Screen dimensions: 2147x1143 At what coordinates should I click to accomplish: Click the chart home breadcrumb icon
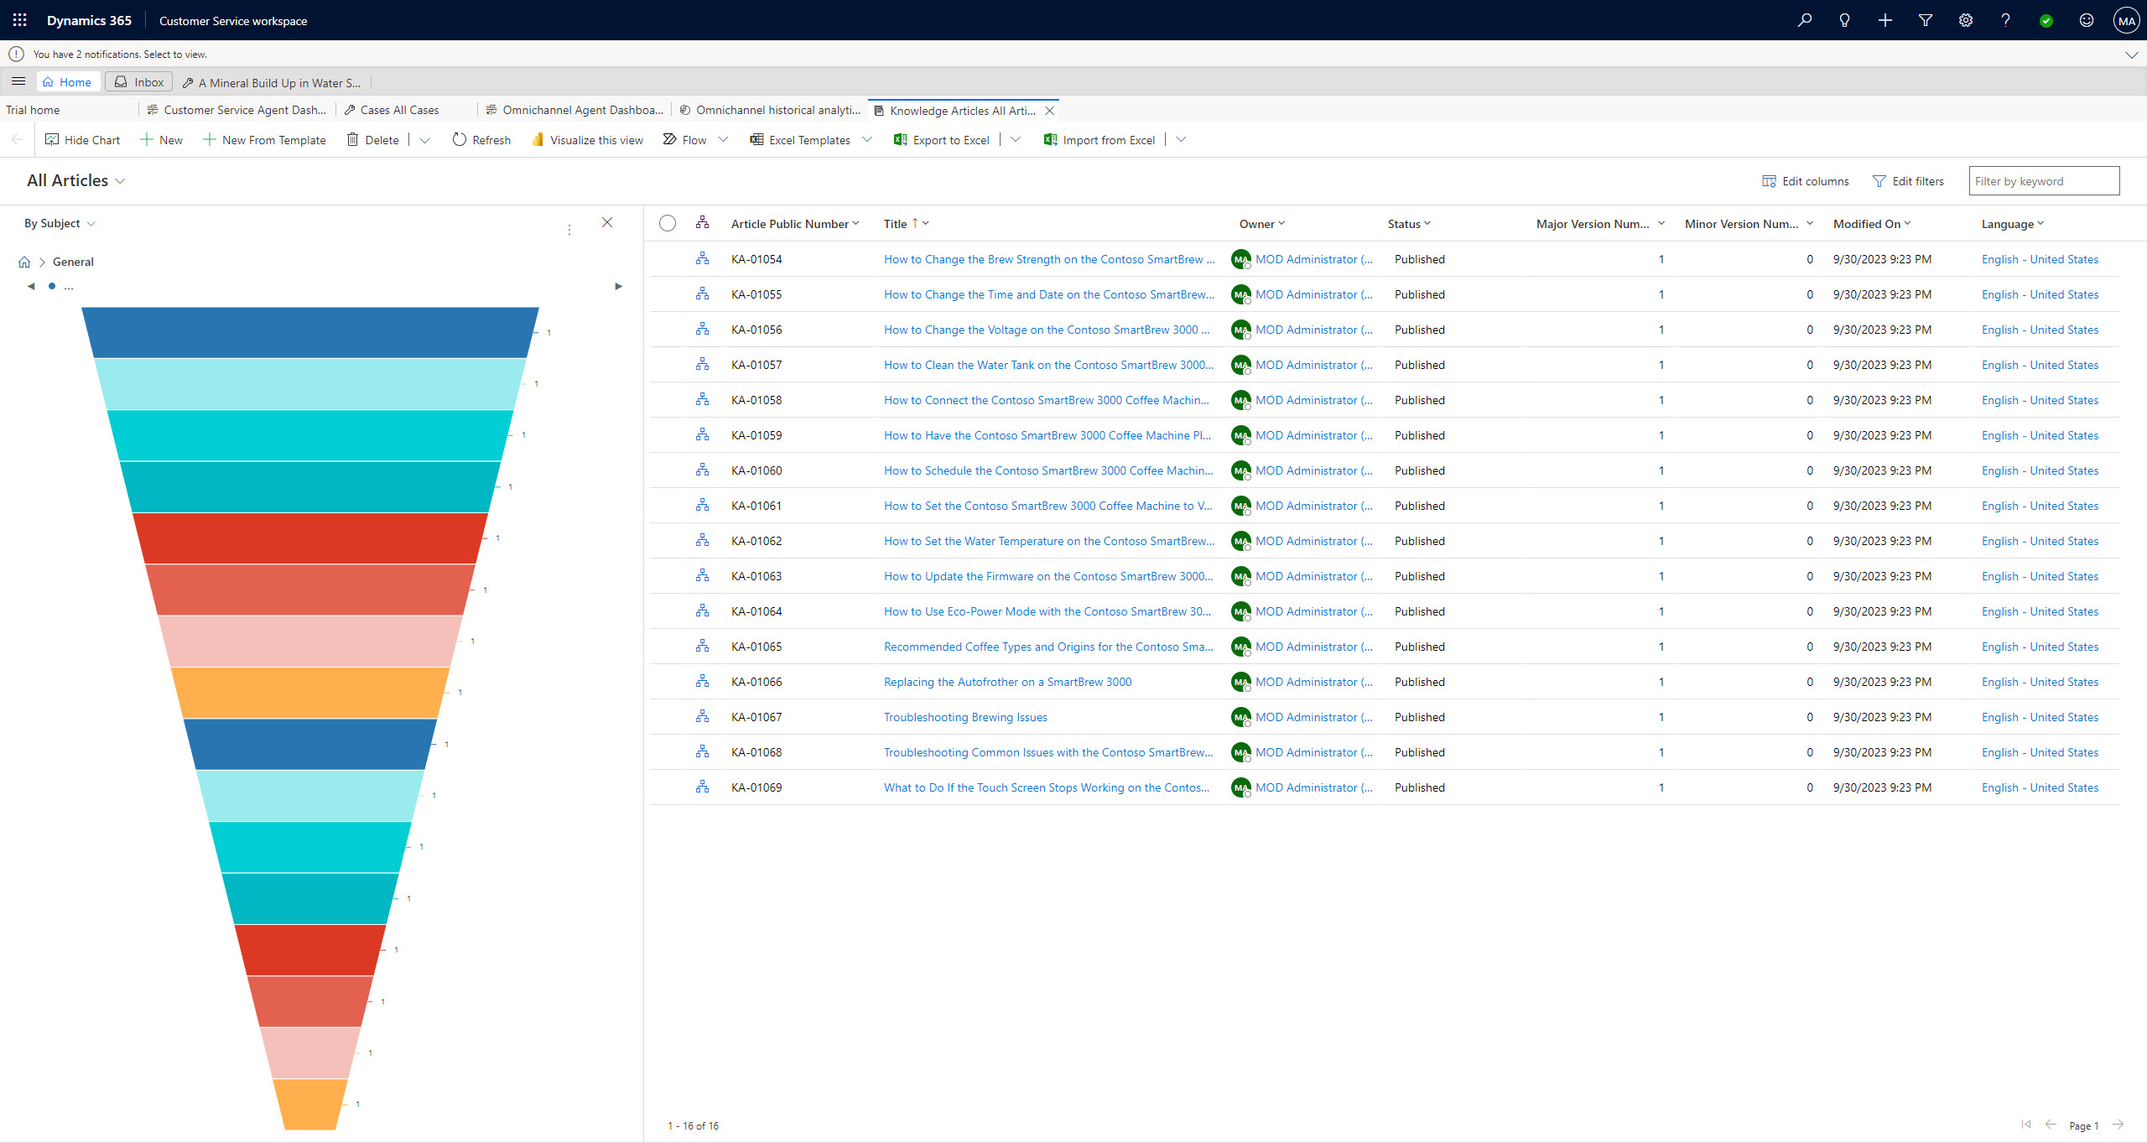point(24,262)
